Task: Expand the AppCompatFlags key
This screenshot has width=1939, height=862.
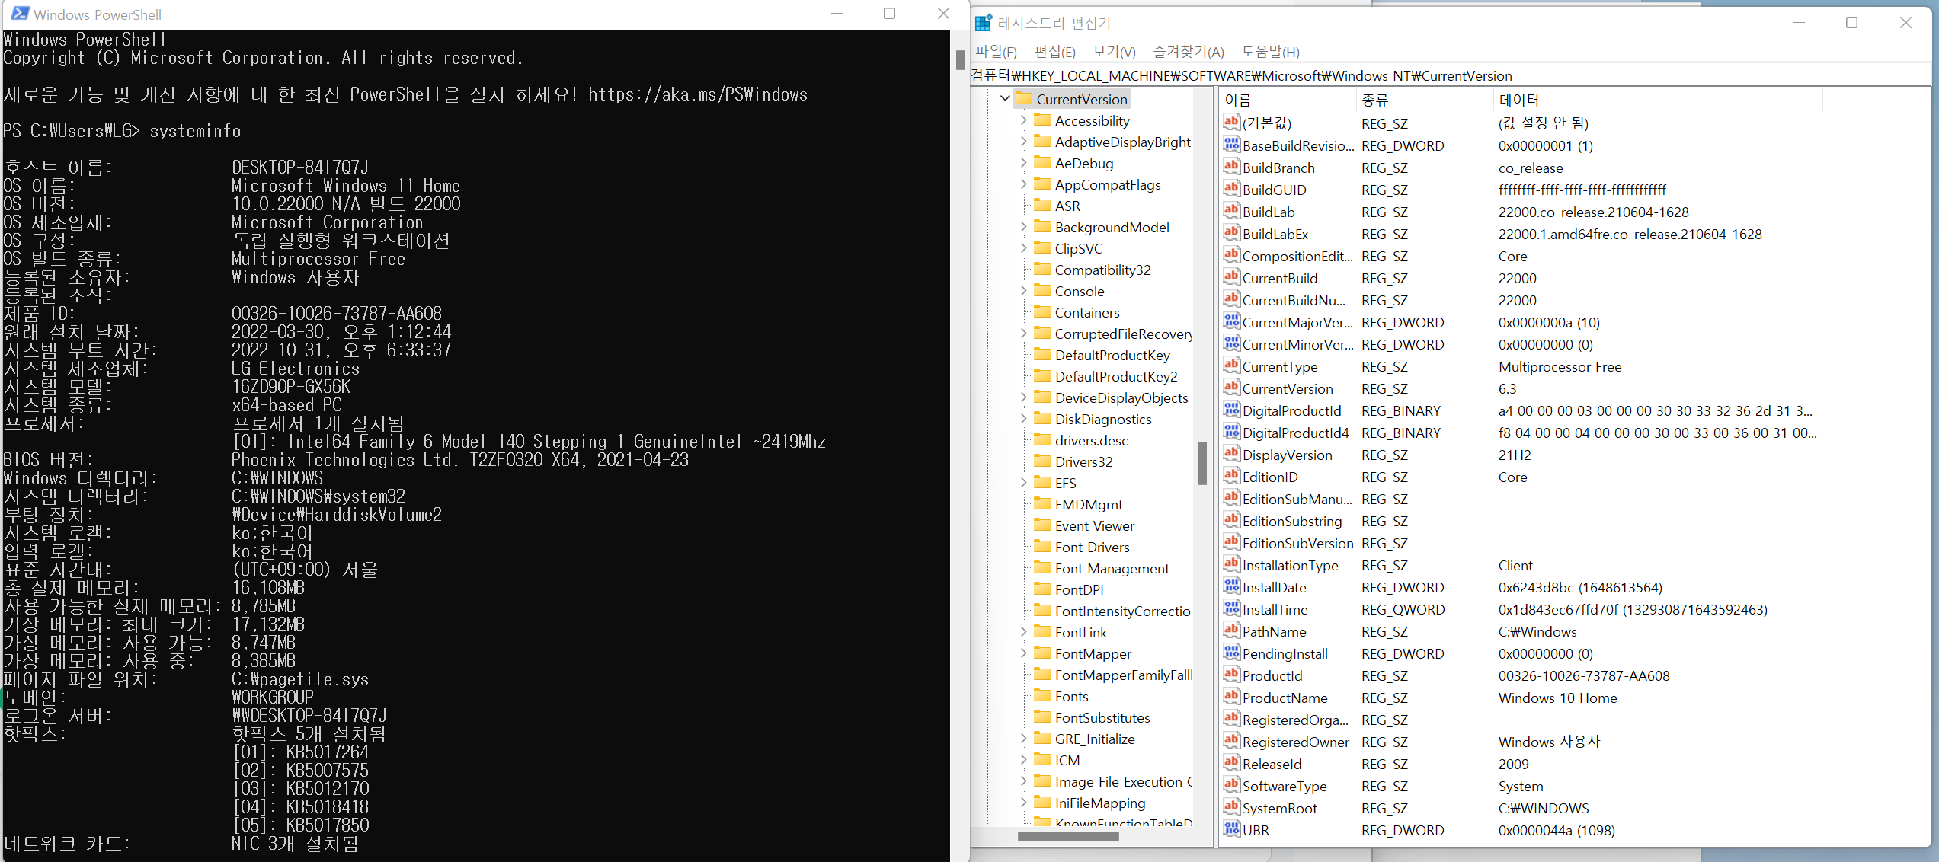Action: 1023,184
